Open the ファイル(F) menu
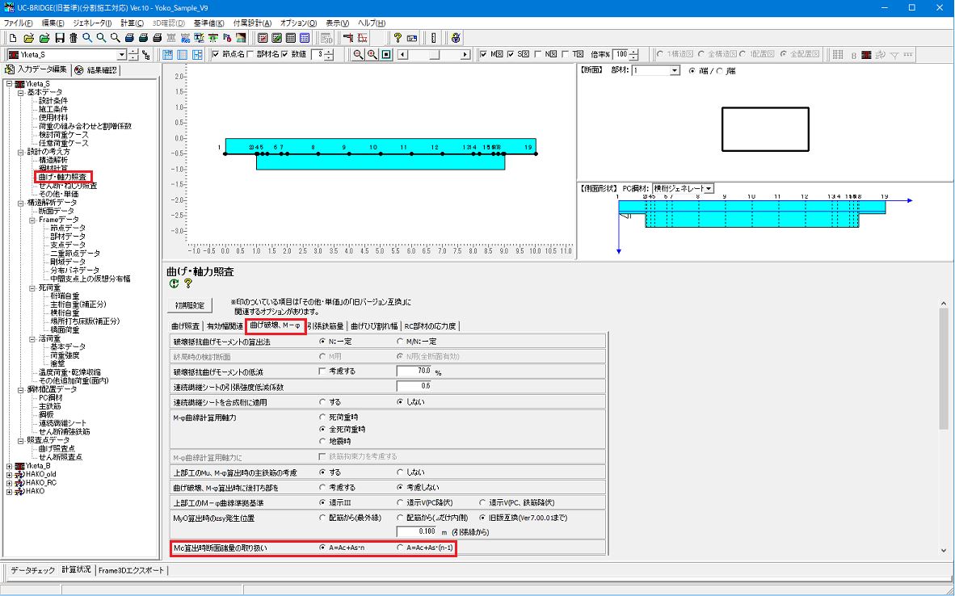Image resolution: width=955 pixels, height=596 pixels. pyautogui.click(x=19, y=23)
